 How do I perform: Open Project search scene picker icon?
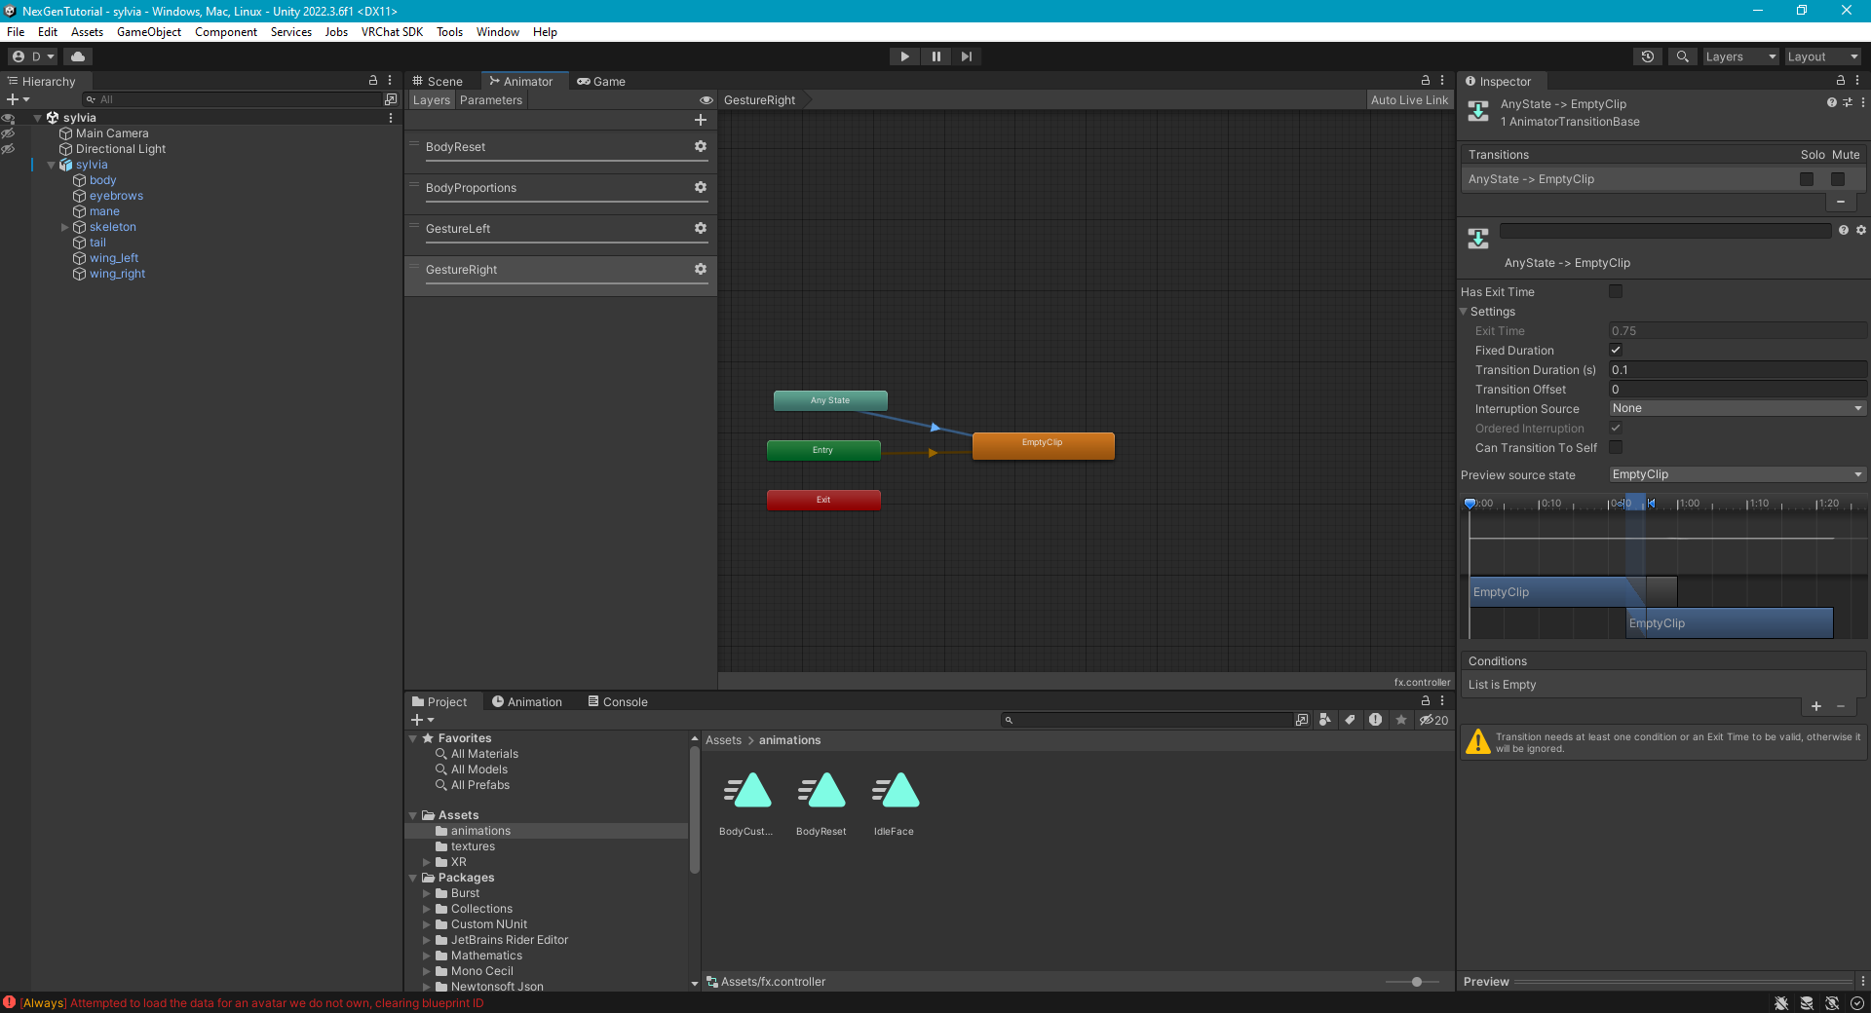[1302, 720]
